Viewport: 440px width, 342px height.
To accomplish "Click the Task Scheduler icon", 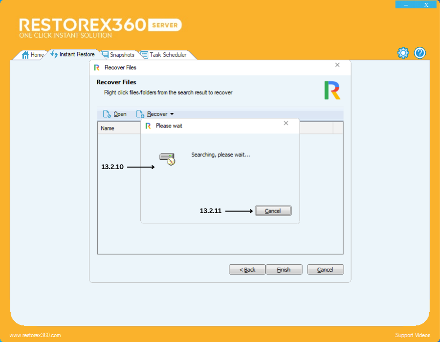I will coord(144,55).
